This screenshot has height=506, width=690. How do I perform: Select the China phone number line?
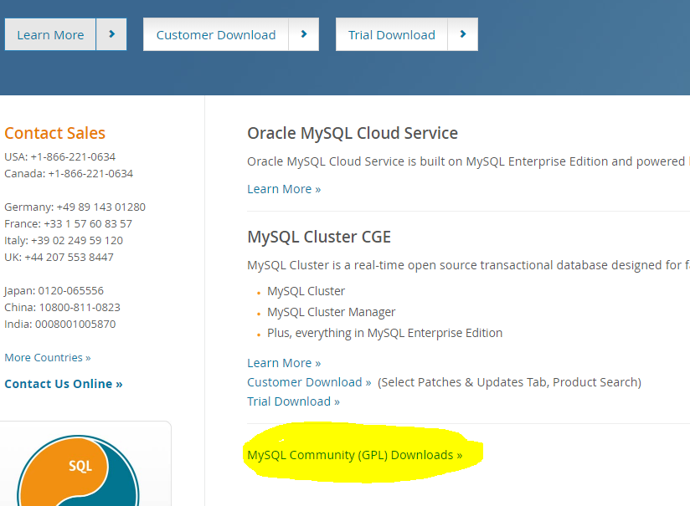point(63,307)
